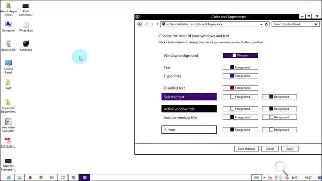Viewport: 322px width, 181px height.
Task: Open the touch keyboard button on the taskbar
Action: tap(256, 177)
